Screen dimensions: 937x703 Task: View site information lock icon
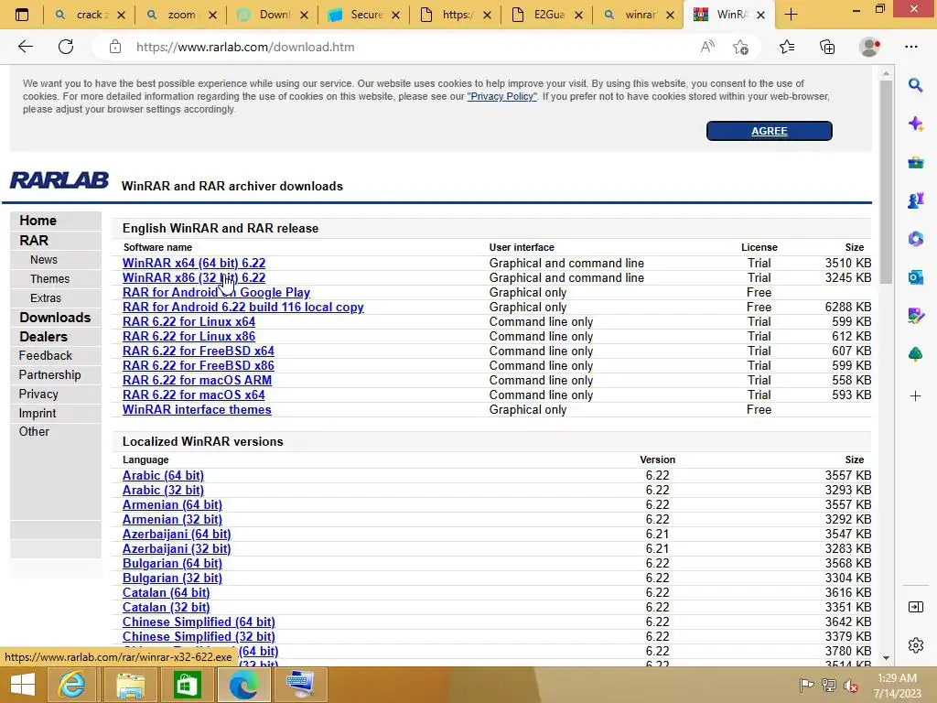pyautogui.click(x=114, y=47)
